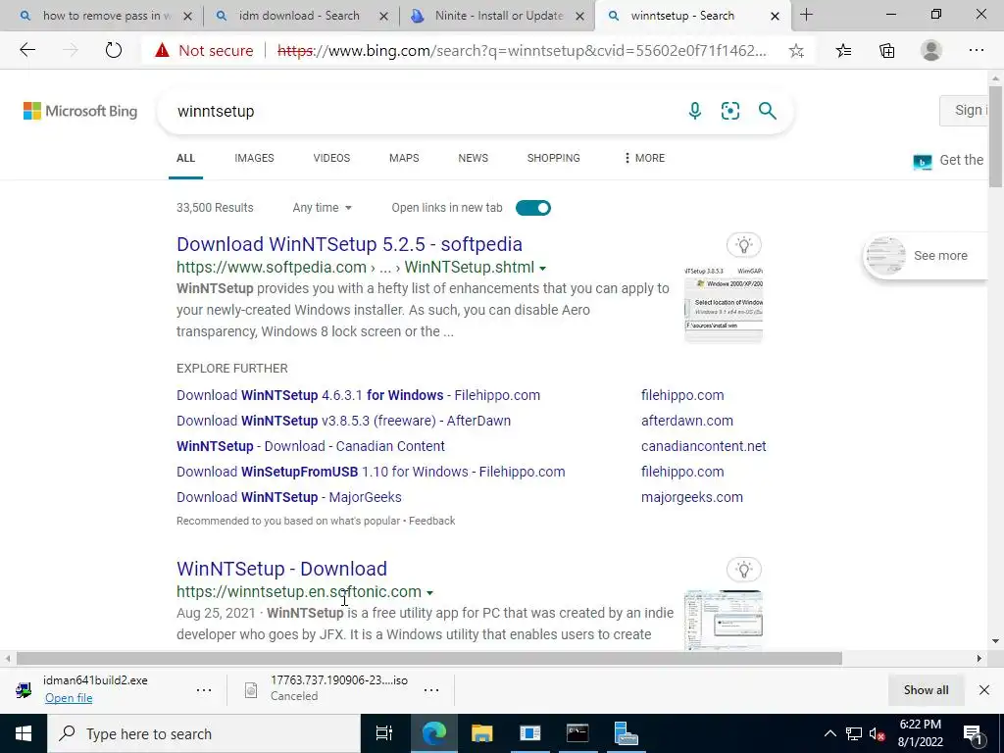Open WinNTSetup - Download softonic result
Viewport: 1004px width, 753px height.
tap(281, 569)
